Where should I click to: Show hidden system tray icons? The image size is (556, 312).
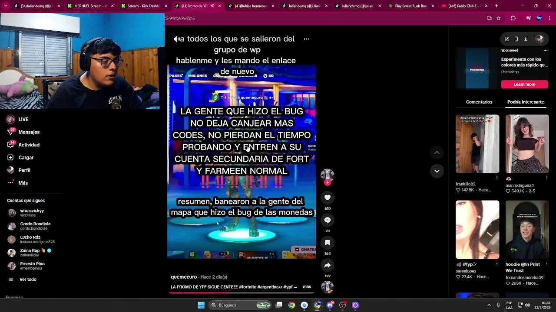pyautogui.click(x=489, y=305)
